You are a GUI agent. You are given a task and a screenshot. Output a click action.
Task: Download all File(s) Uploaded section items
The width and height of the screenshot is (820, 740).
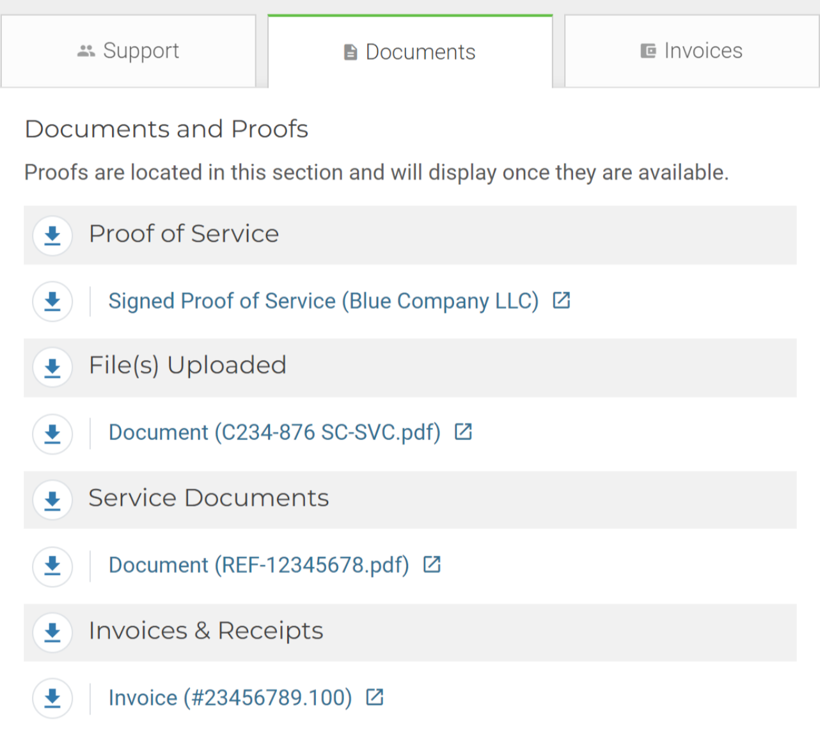52,368
